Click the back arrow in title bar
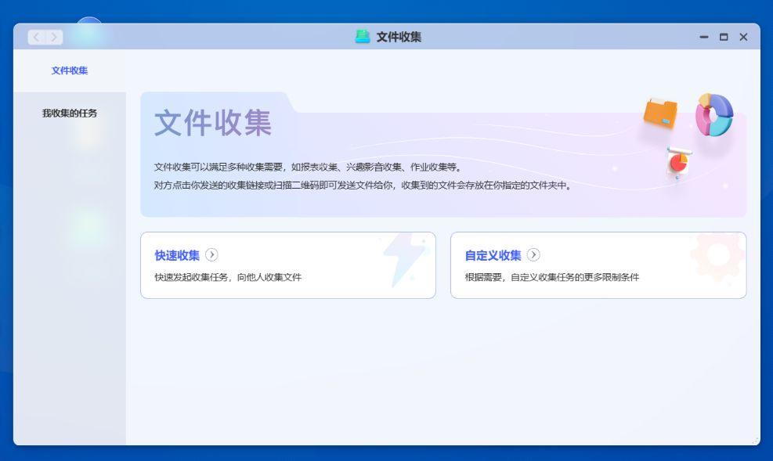Image resolution: width=773 pixels, height=461 pixels. (37, 37)
